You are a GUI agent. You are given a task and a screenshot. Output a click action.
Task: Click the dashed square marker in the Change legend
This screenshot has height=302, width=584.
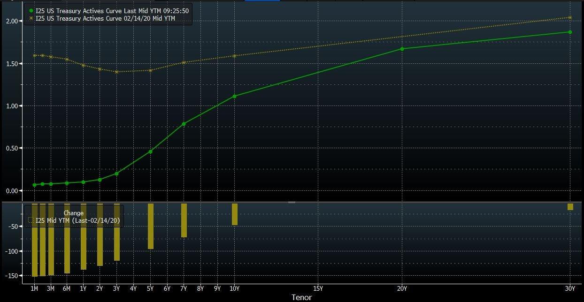tap(31, 220)
